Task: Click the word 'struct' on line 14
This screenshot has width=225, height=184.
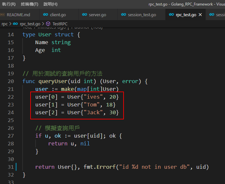Action: [x=64, y=34]
